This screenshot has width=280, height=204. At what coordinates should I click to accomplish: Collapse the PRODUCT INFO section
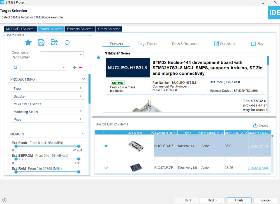click(83, 79)
